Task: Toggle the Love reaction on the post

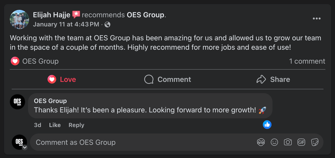Action: pos(62,79)
